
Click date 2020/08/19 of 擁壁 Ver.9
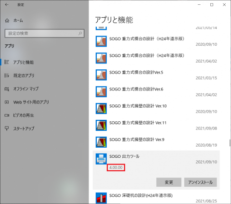(x=206, y=145)
